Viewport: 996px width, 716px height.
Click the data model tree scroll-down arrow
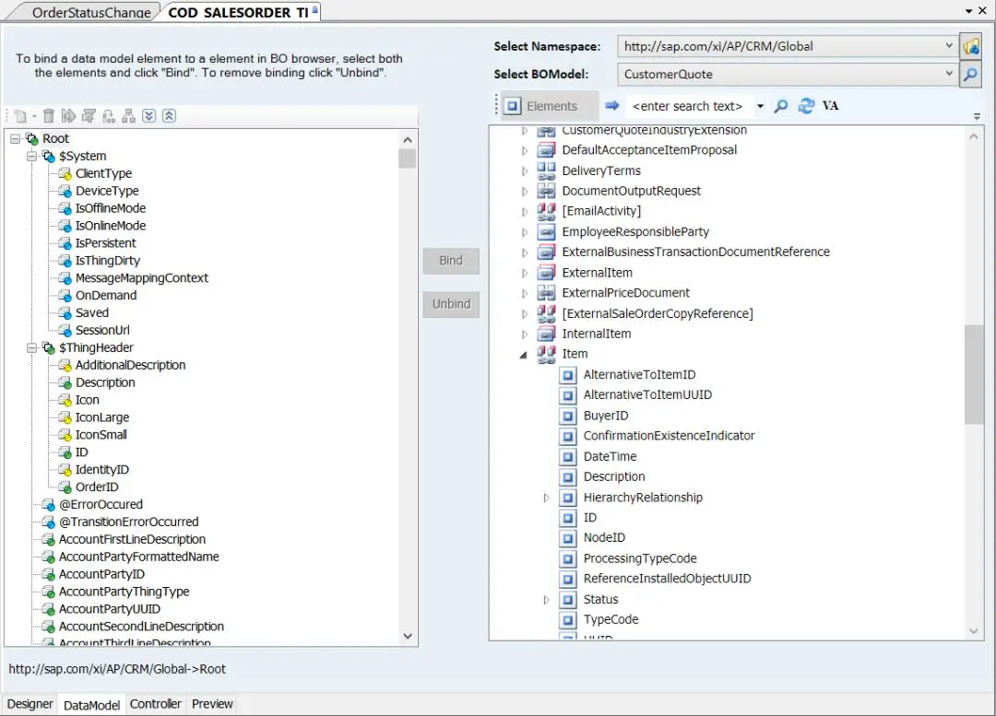click(x=408, y=636)
